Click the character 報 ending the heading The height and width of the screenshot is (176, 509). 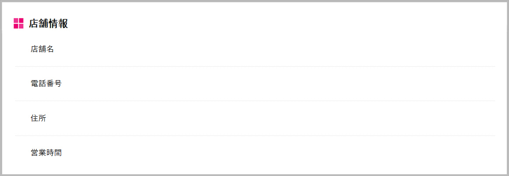point(63,24)
